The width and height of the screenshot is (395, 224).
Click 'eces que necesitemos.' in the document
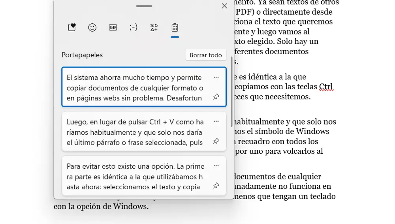pos(272,96)
